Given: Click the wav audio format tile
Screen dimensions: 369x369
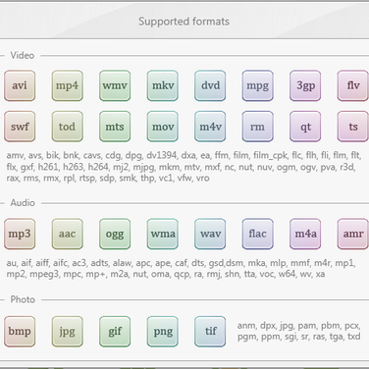Looking at the screenshot, I should [x=210, y=234].
